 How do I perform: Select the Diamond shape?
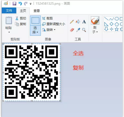112,24
